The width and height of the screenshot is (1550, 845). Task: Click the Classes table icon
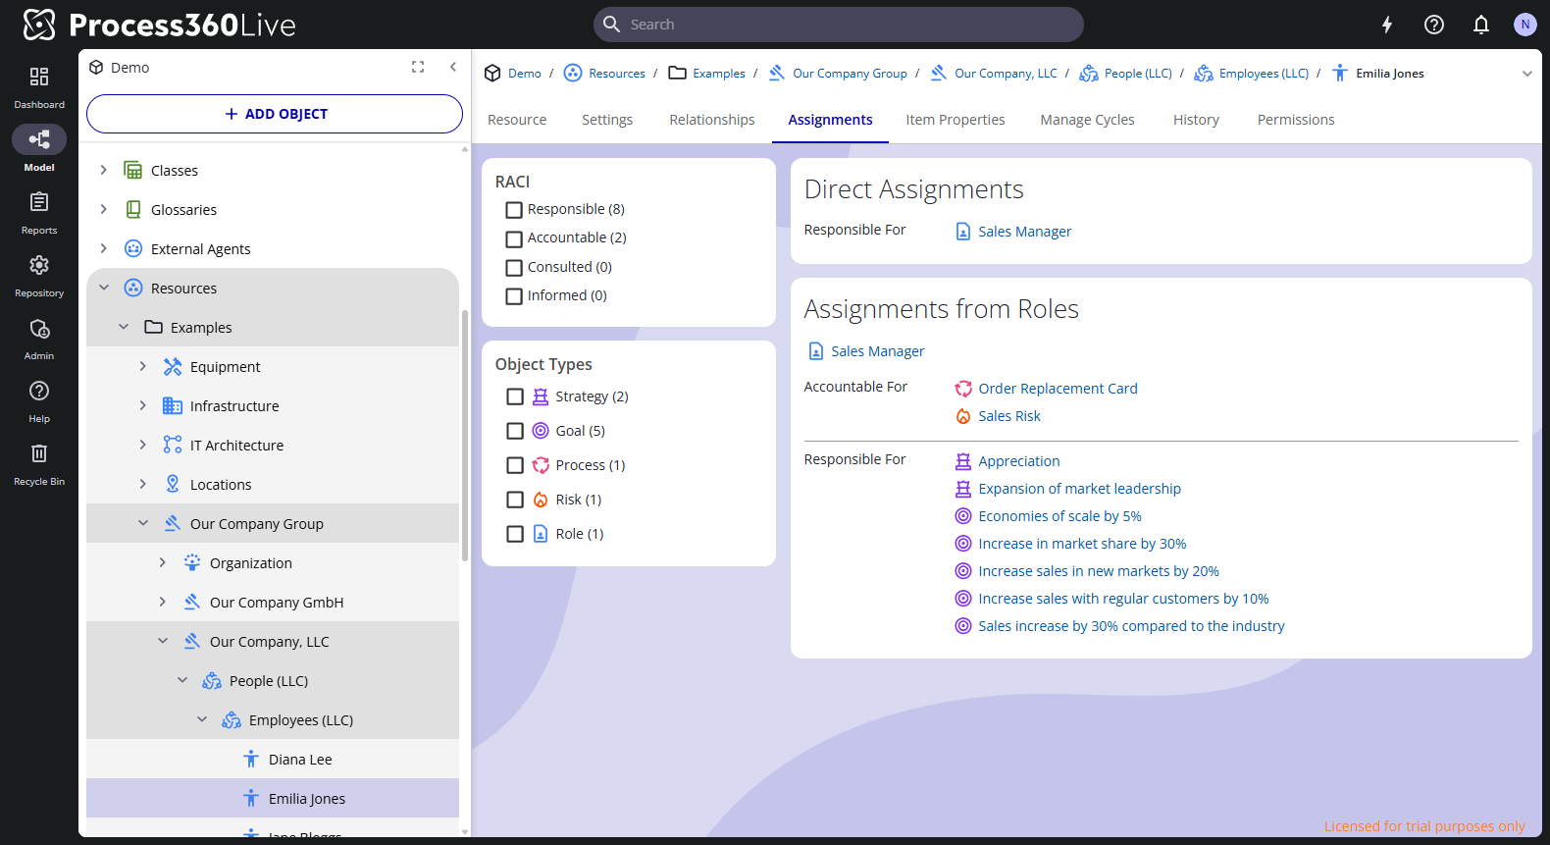tap(133, 170)
